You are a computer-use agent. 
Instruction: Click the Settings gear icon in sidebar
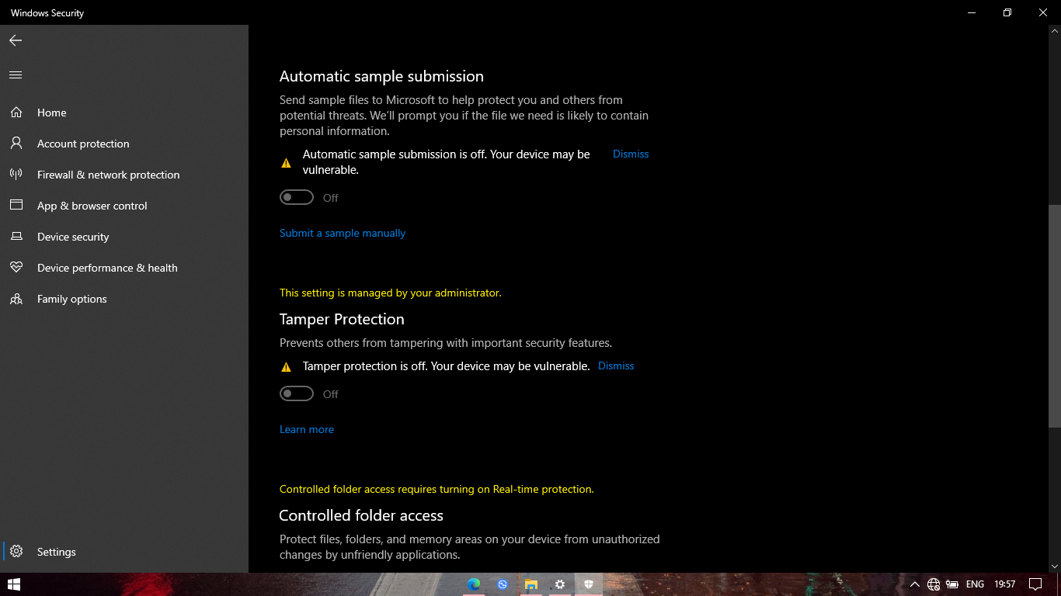[16, 552]
